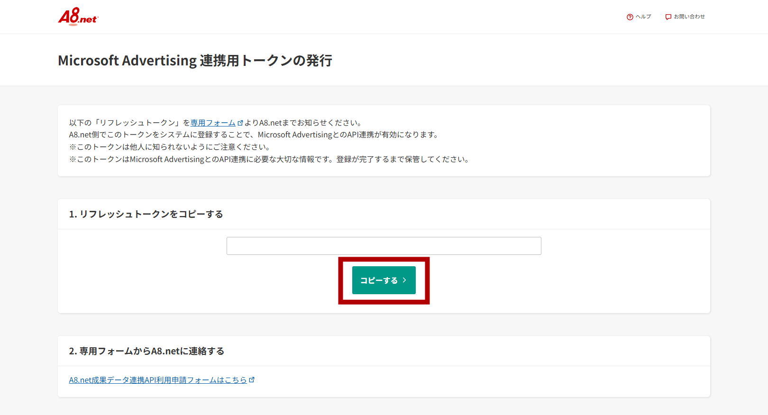Click the refresh token input field
Image resolution: width=768 pixels, height=415 pixels.
pyautogui.click(x=384, y=246)
